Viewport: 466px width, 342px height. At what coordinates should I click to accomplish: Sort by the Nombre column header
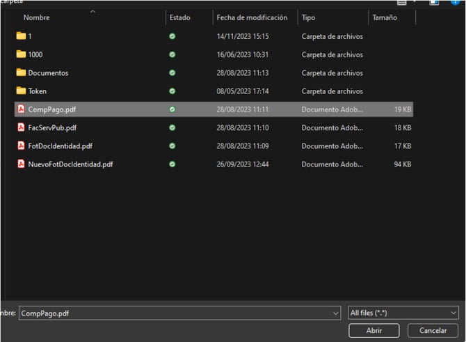click(x=37, y=17)
